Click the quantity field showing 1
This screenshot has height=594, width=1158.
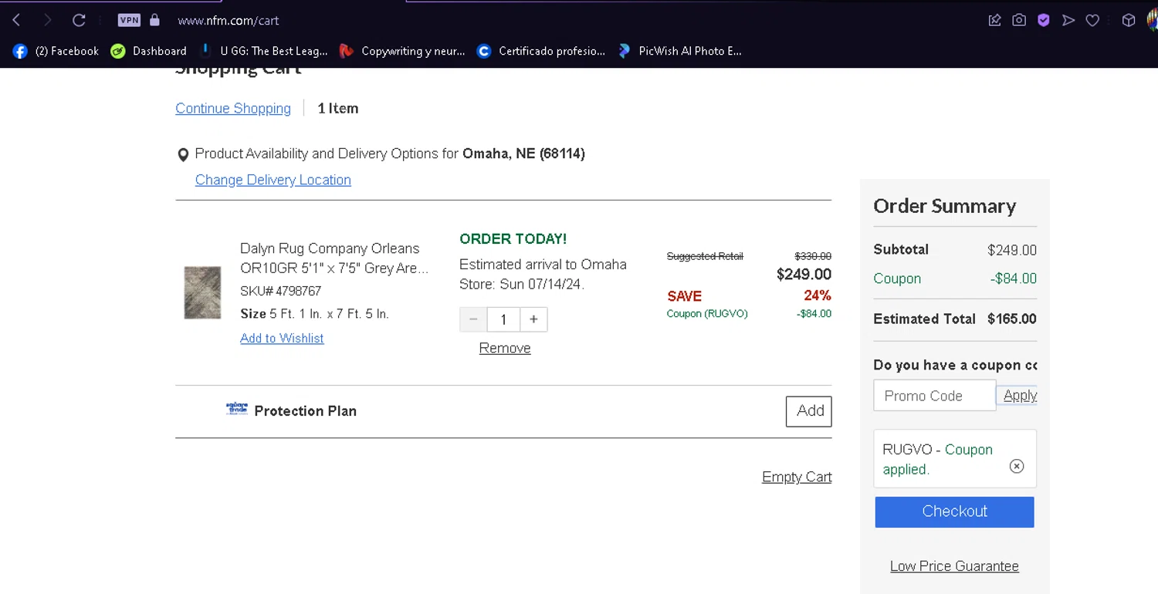pos(503,319)
